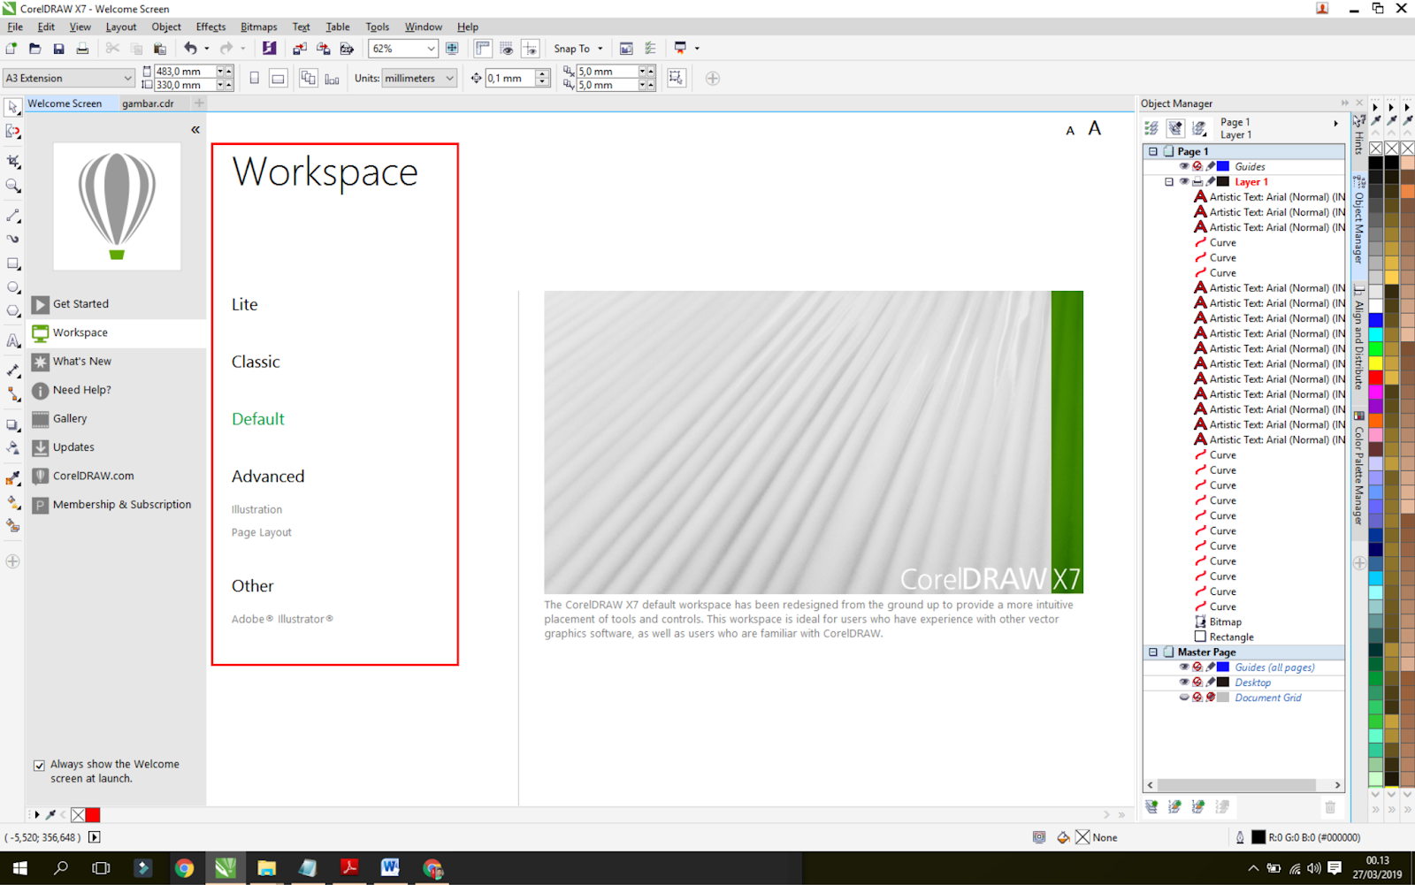Click the Open file toolbar icon

click(x=35, y=49)
